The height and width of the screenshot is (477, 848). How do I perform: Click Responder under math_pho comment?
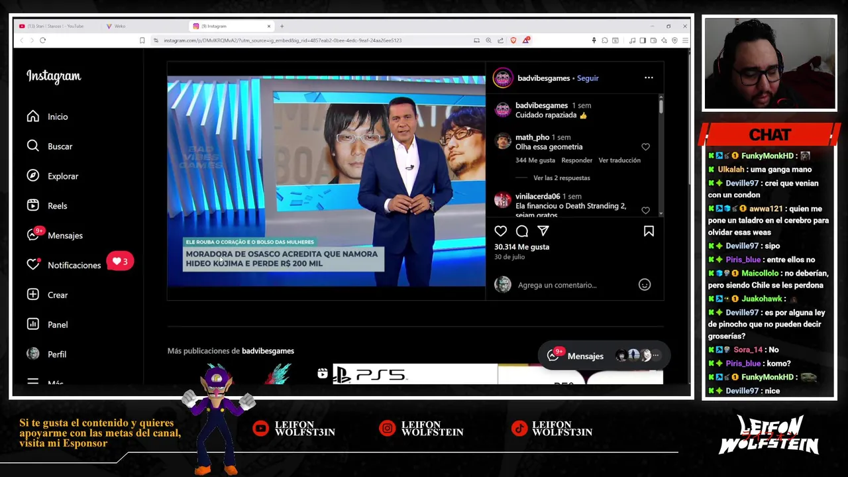576,160
